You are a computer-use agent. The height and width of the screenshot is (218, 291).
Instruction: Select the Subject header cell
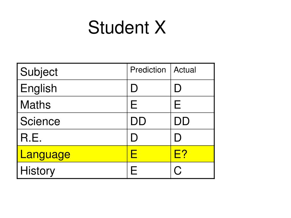pos(72,72)
